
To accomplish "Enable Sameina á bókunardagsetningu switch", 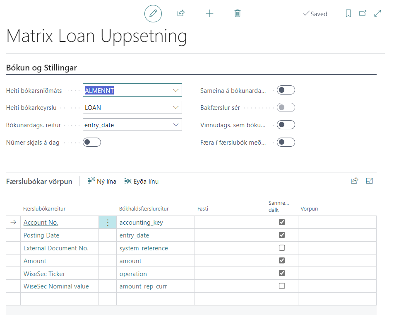I will [286, 90].
